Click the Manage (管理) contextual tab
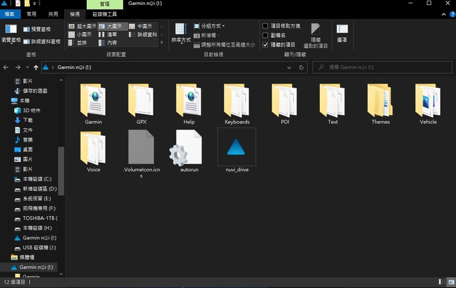This screenshot has width=456, height=288. pyautogui.click(x=104, y=4)
